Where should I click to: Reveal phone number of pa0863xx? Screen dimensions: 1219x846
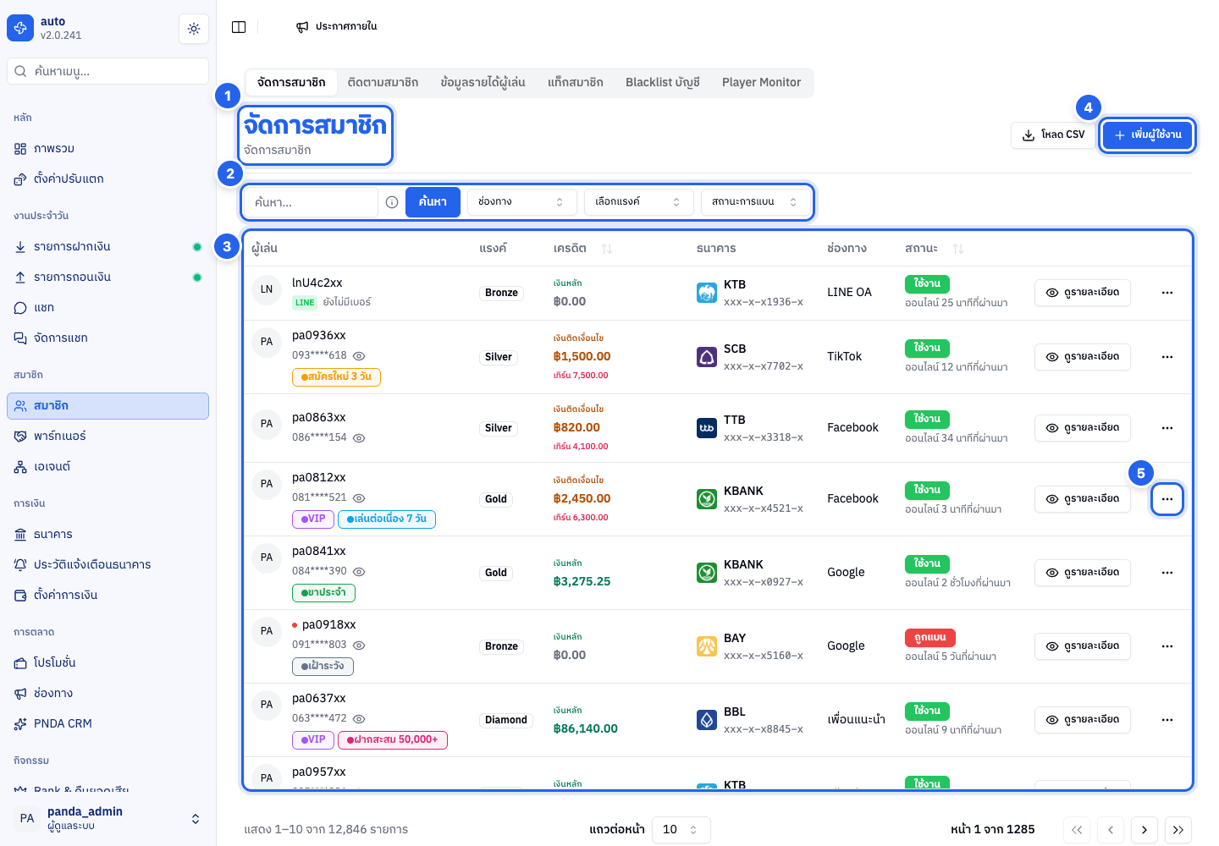pyautogui.click(x=359, y=438)
